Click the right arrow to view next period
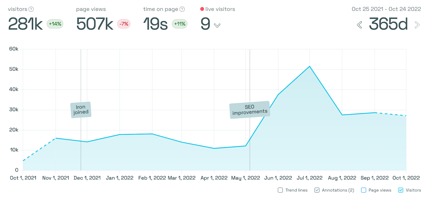 417,25
